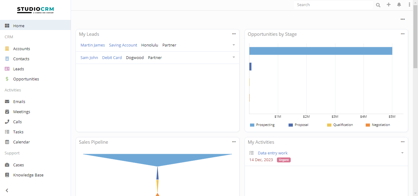The image size is (418, 196).
Task: Collapse the sidebar with the left chevron
Action: [x=7, y=190]
